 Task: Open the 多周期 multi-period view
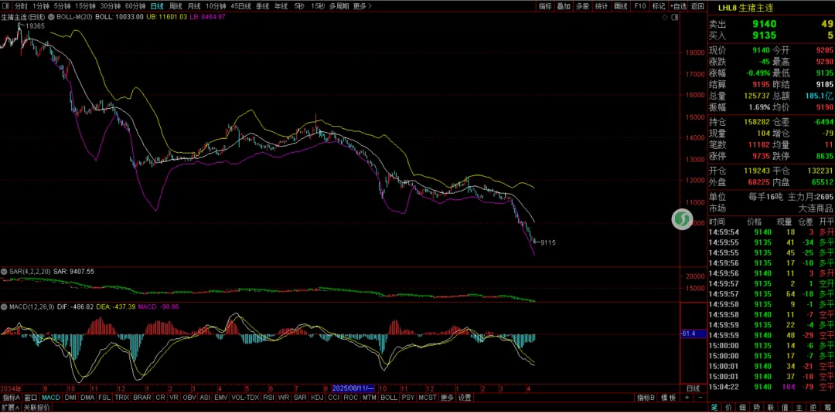tap(339, 6)
